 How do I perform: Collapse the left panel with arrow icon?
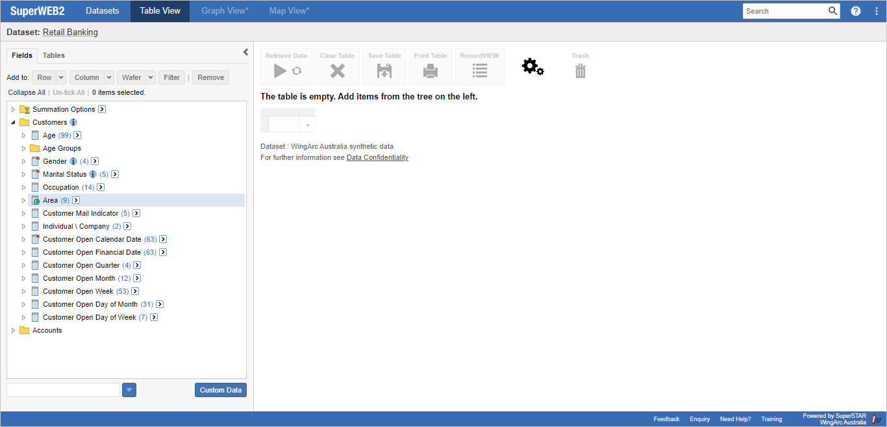(245, 52)
